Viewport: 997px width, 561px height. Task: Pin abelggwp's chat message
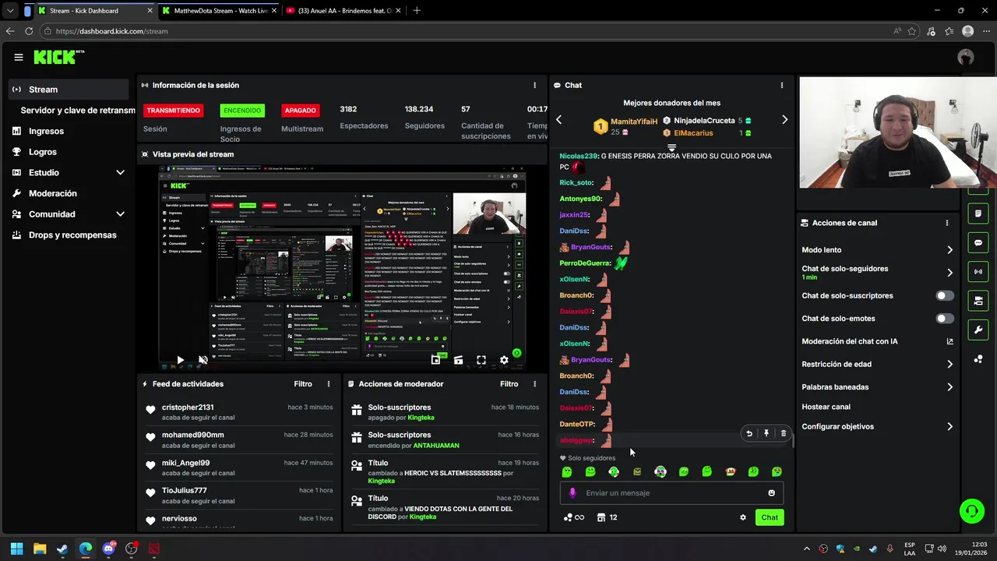coord(766,434)
